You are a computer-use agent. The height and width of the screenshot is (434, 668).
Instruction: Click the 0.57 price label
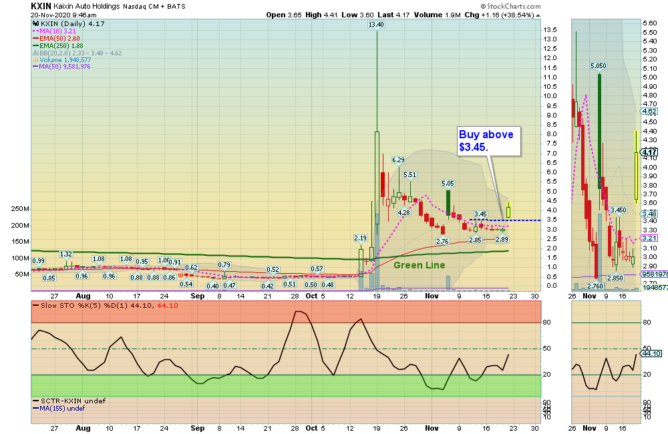[317, 269]
